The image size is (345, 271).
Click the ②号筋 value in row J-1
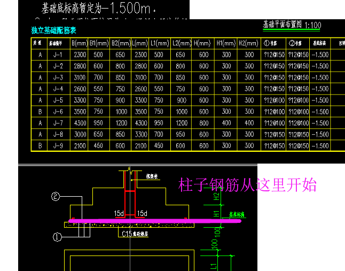coord(299,55)
